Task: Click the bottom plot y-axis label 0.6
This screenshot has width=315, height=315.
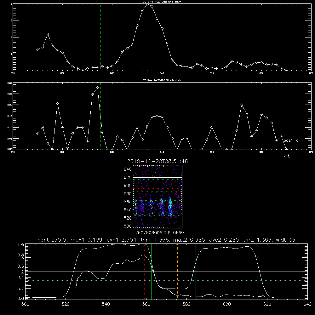Action: point(20,266)
